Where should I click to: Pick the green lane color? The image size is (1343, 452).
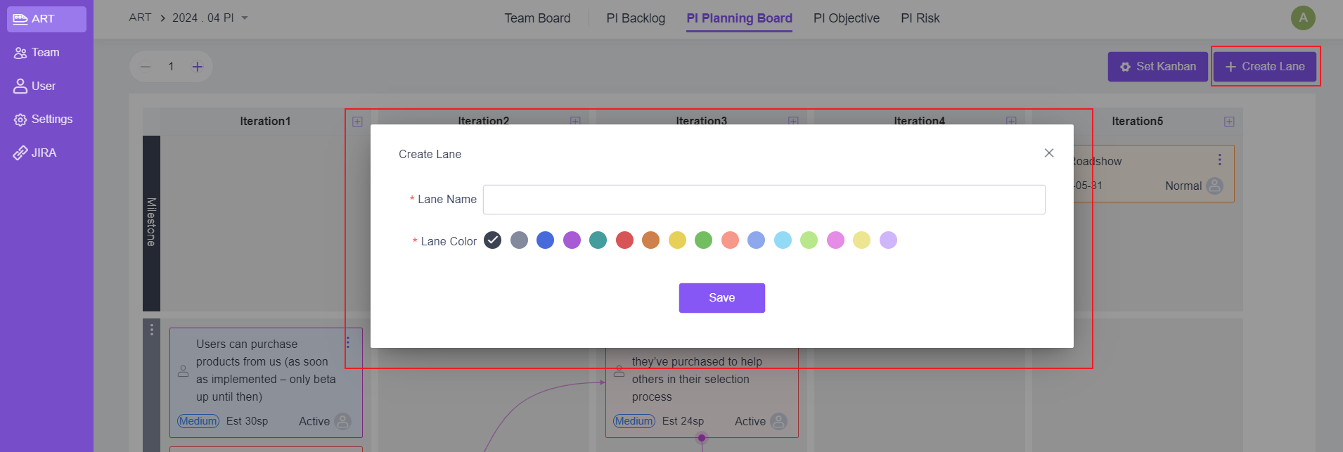coord(703,240)
